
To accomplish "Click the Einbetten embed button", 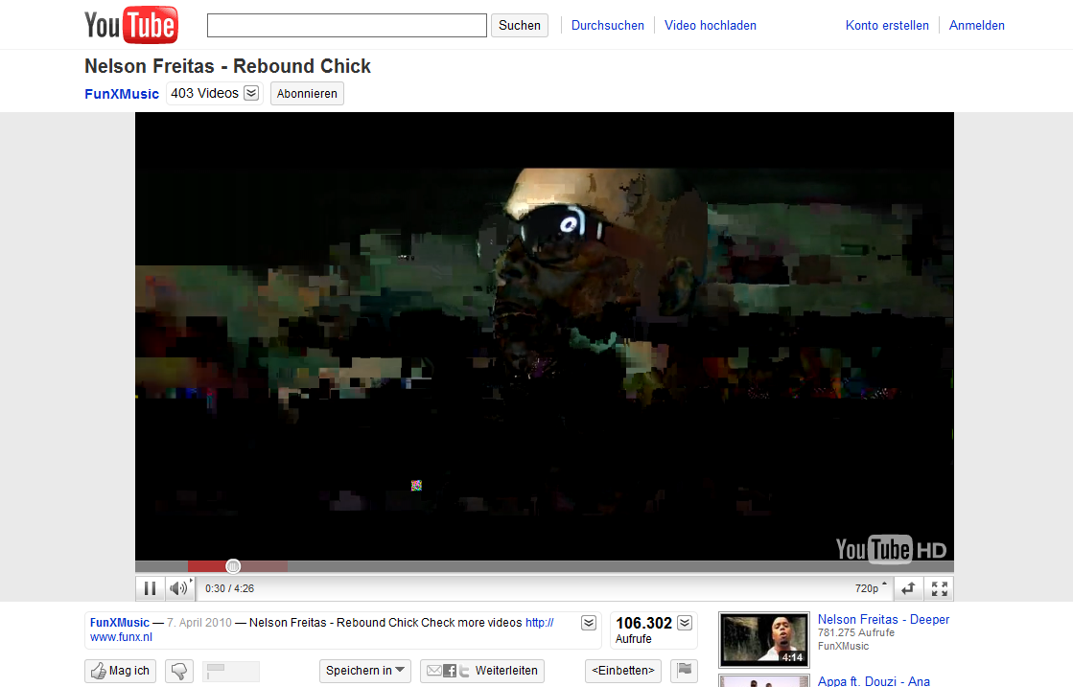I will click(623, 671).
